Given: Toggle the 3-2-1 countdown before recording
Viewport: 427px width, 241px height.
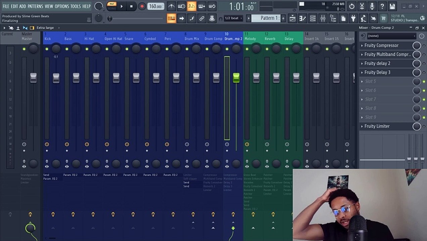Looking at the screenshot, I should tap(192, 6).
